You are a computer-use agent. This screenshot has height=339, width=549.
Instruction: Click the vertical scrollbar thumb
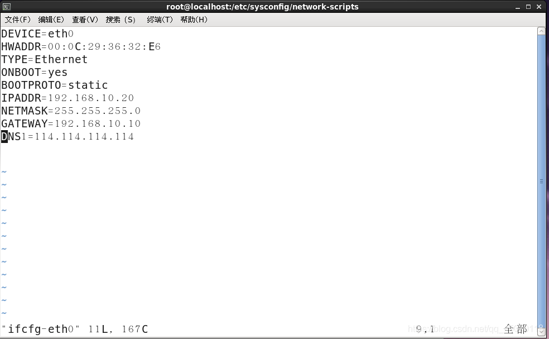tap(541, 182)
